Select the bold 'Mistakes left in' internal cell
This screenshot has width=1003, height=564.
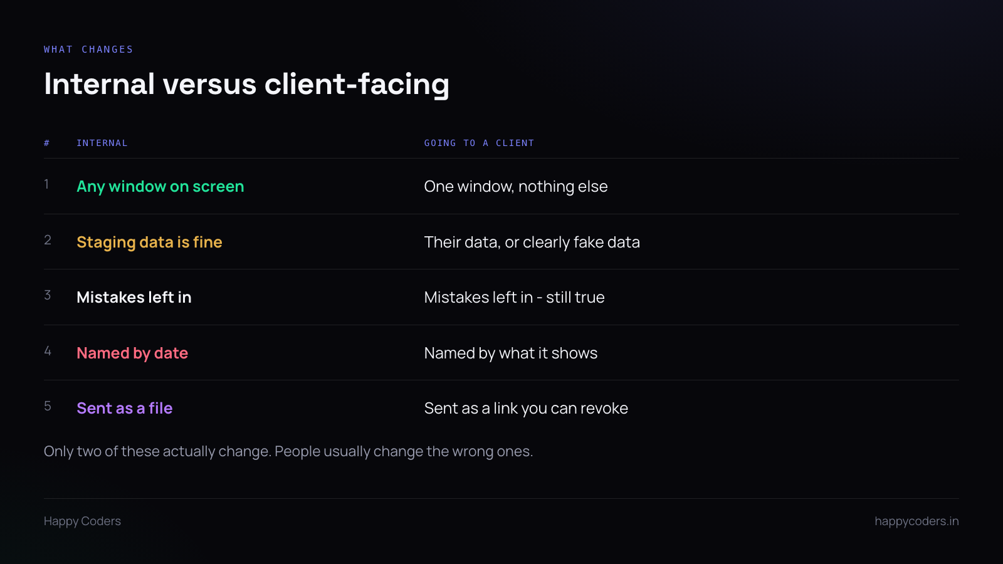pos(134,297)
